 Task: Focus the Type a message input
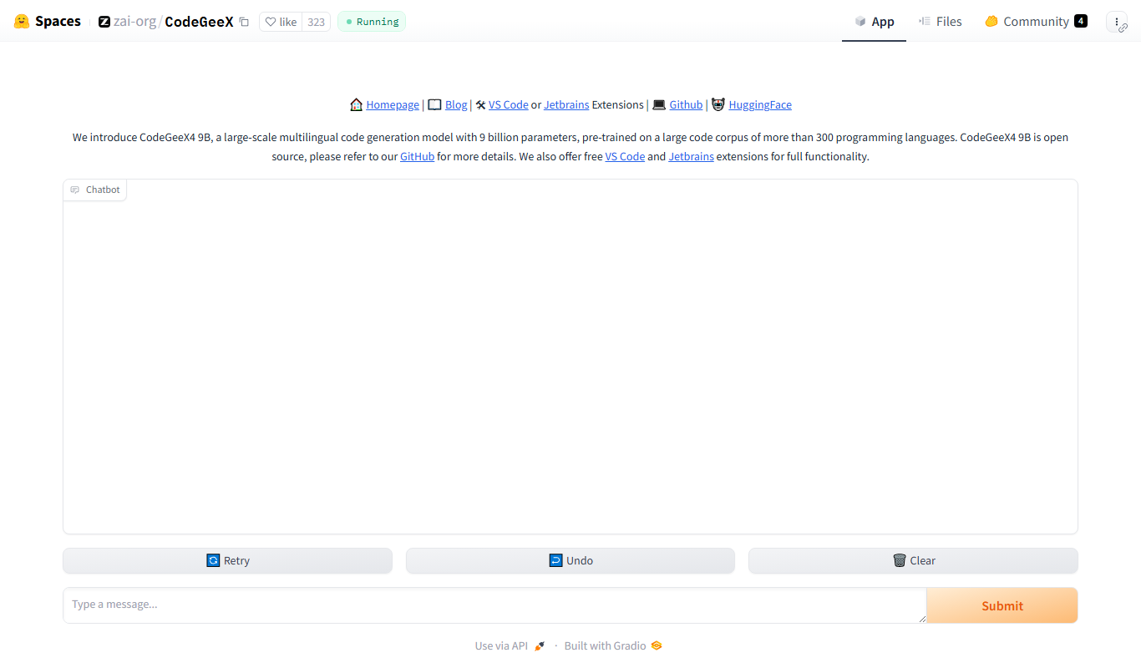click(x=494, y=605)
